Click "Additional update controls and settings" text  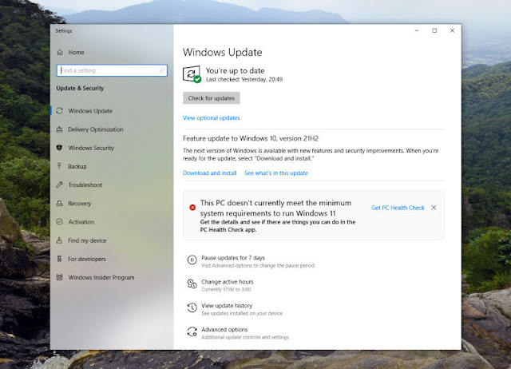point(245,337)
